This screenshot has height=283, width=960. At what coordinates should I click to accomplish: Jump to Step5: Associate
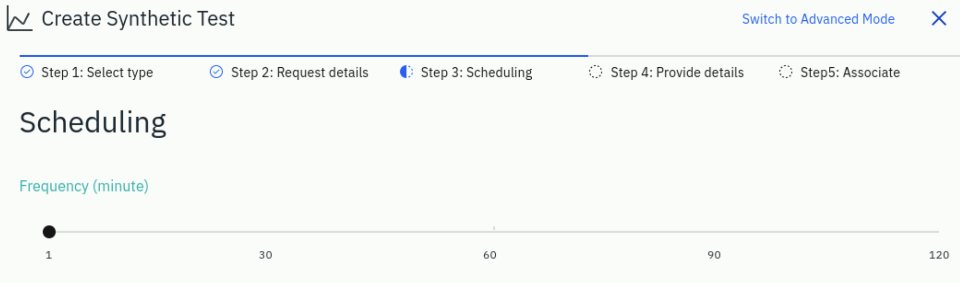(850, 72)
